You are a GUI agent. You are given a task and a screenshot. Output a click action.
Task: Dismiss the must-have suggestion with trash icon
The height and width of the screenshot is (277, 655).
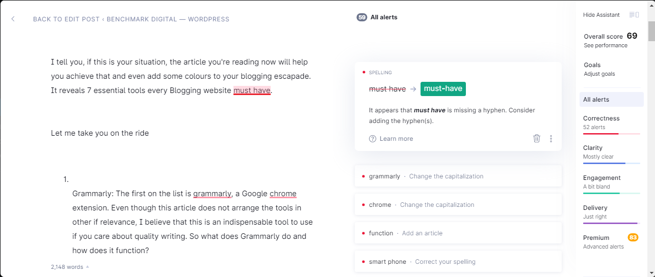click(x=537, y=138)
